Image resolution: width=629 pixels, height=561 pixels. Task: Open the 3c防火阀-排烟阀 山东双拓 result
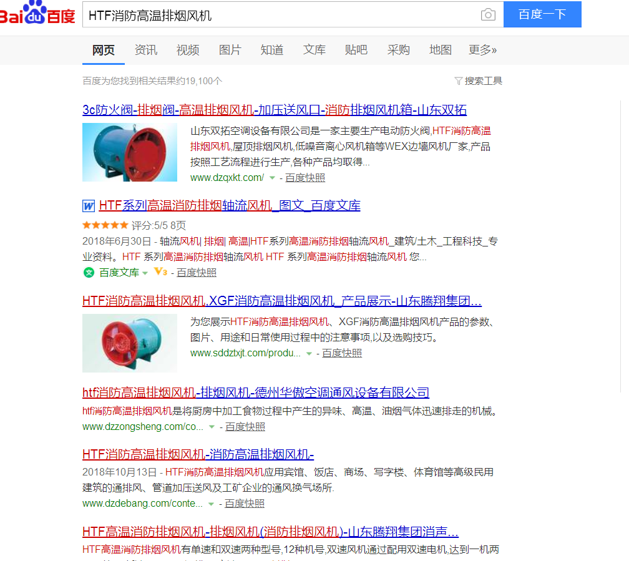(275, 110)
